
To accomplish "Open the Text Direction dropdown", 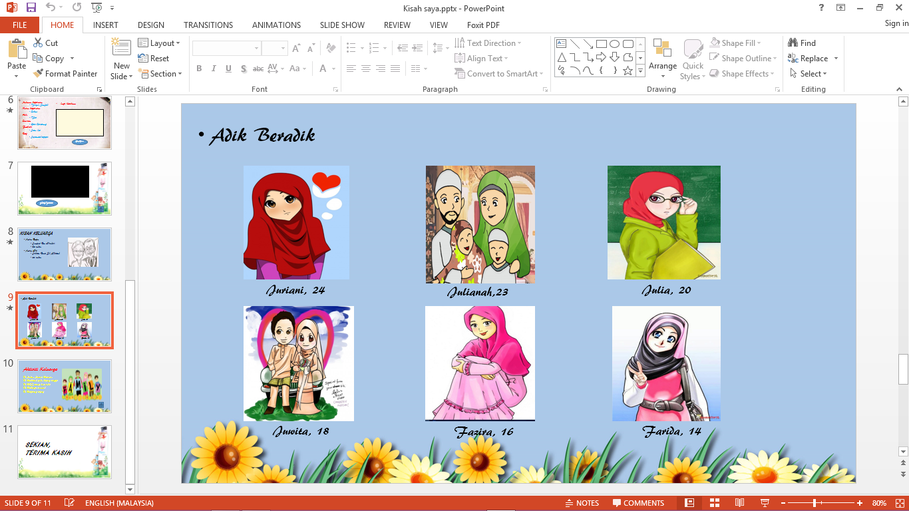I will (488, 43).
